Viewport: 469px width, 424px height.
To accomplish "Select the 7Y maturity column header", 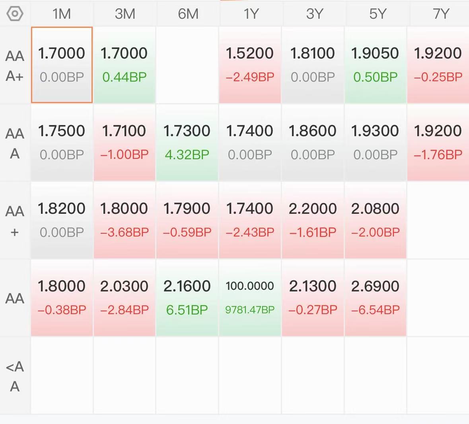I will (x=440, y=14).
